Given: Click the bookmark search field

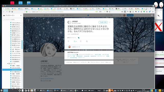Looking at the screenshot, I should pos(13,19).
